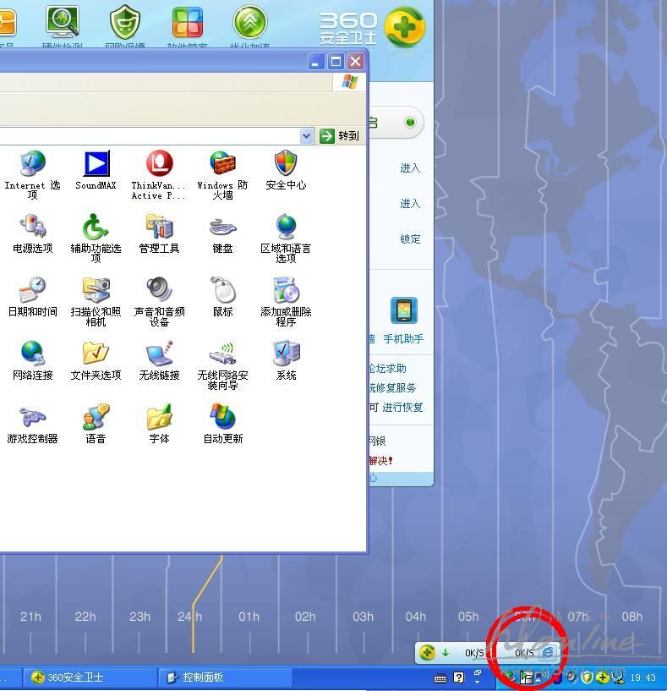This screenshot has height=691, width=667.
Task: Click the 转到 Go button
Action: [339, 135]
